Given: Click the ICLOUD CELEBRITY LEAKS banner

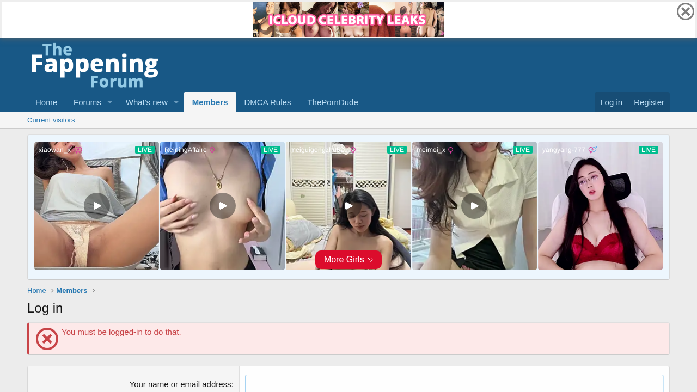Looking at the screenshot, I should click(348, 20).
